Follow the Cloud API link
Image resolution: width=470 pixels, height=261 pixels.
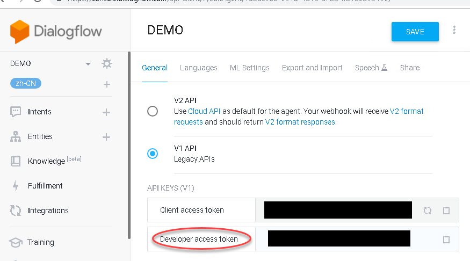[x=204, y=111]
